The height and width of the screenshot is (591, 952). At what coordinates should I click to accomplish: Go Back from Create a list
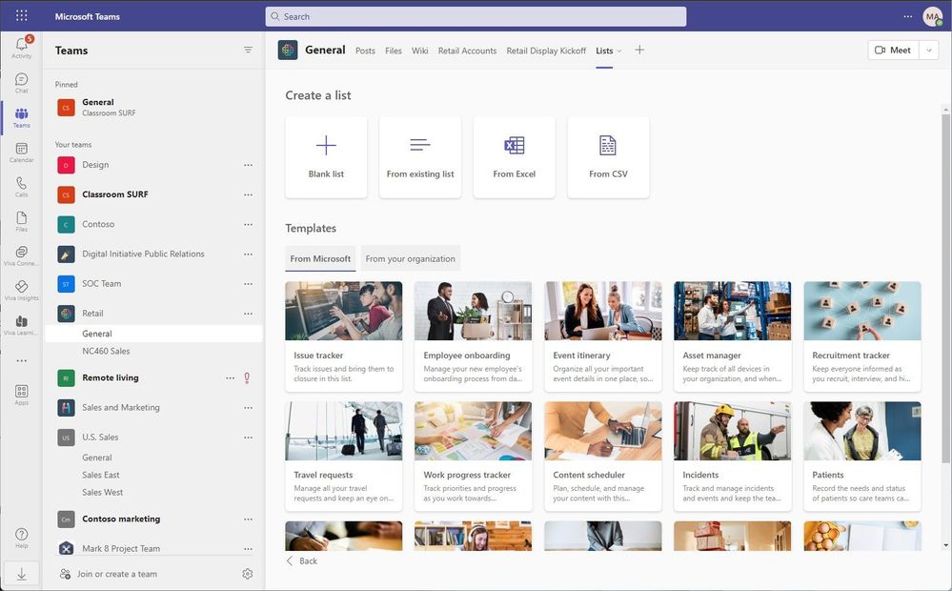(x=302, y=561)
